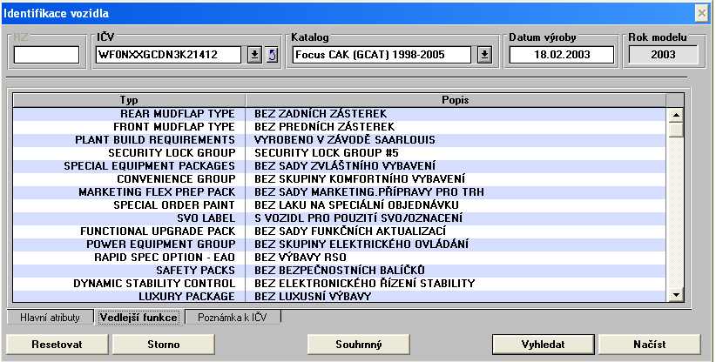Open the IČV dropdown list

click(x=254, y=55)
